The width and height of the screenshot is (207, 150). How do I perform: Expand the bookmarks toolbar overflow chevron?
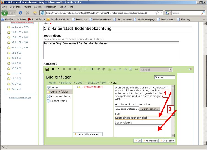[x=204, y=20]
